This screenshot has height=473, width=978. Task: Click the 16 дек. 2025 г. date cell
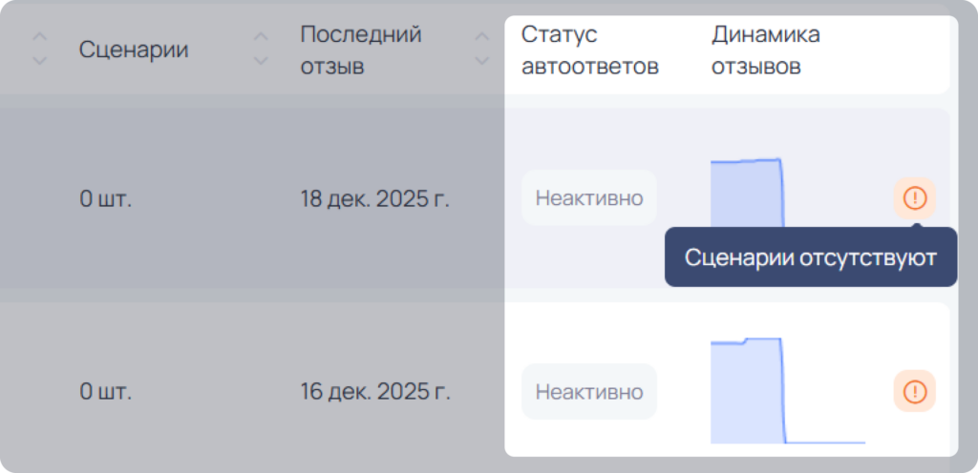(374, 392)
